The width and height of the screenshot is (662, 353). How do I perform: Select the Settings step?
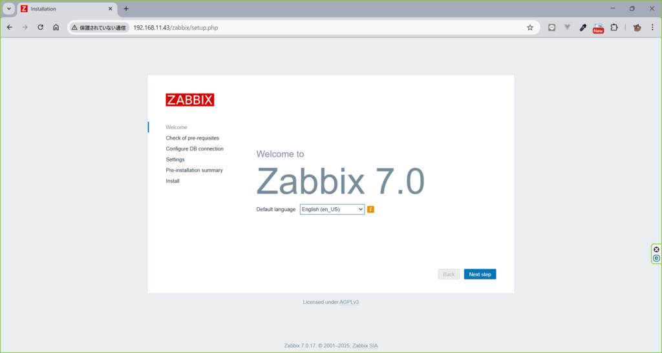click(175, 159)
